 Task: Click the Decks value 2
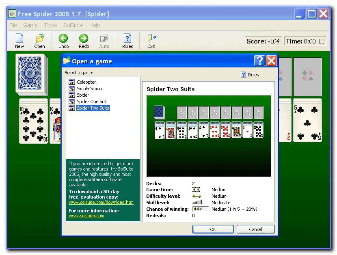[193, 184]
